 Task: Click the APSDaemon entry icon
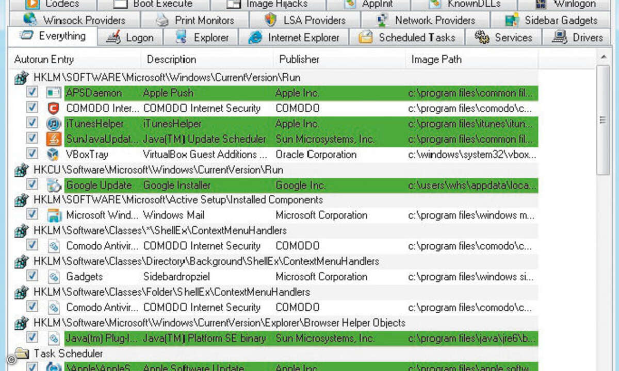[53, 93]
